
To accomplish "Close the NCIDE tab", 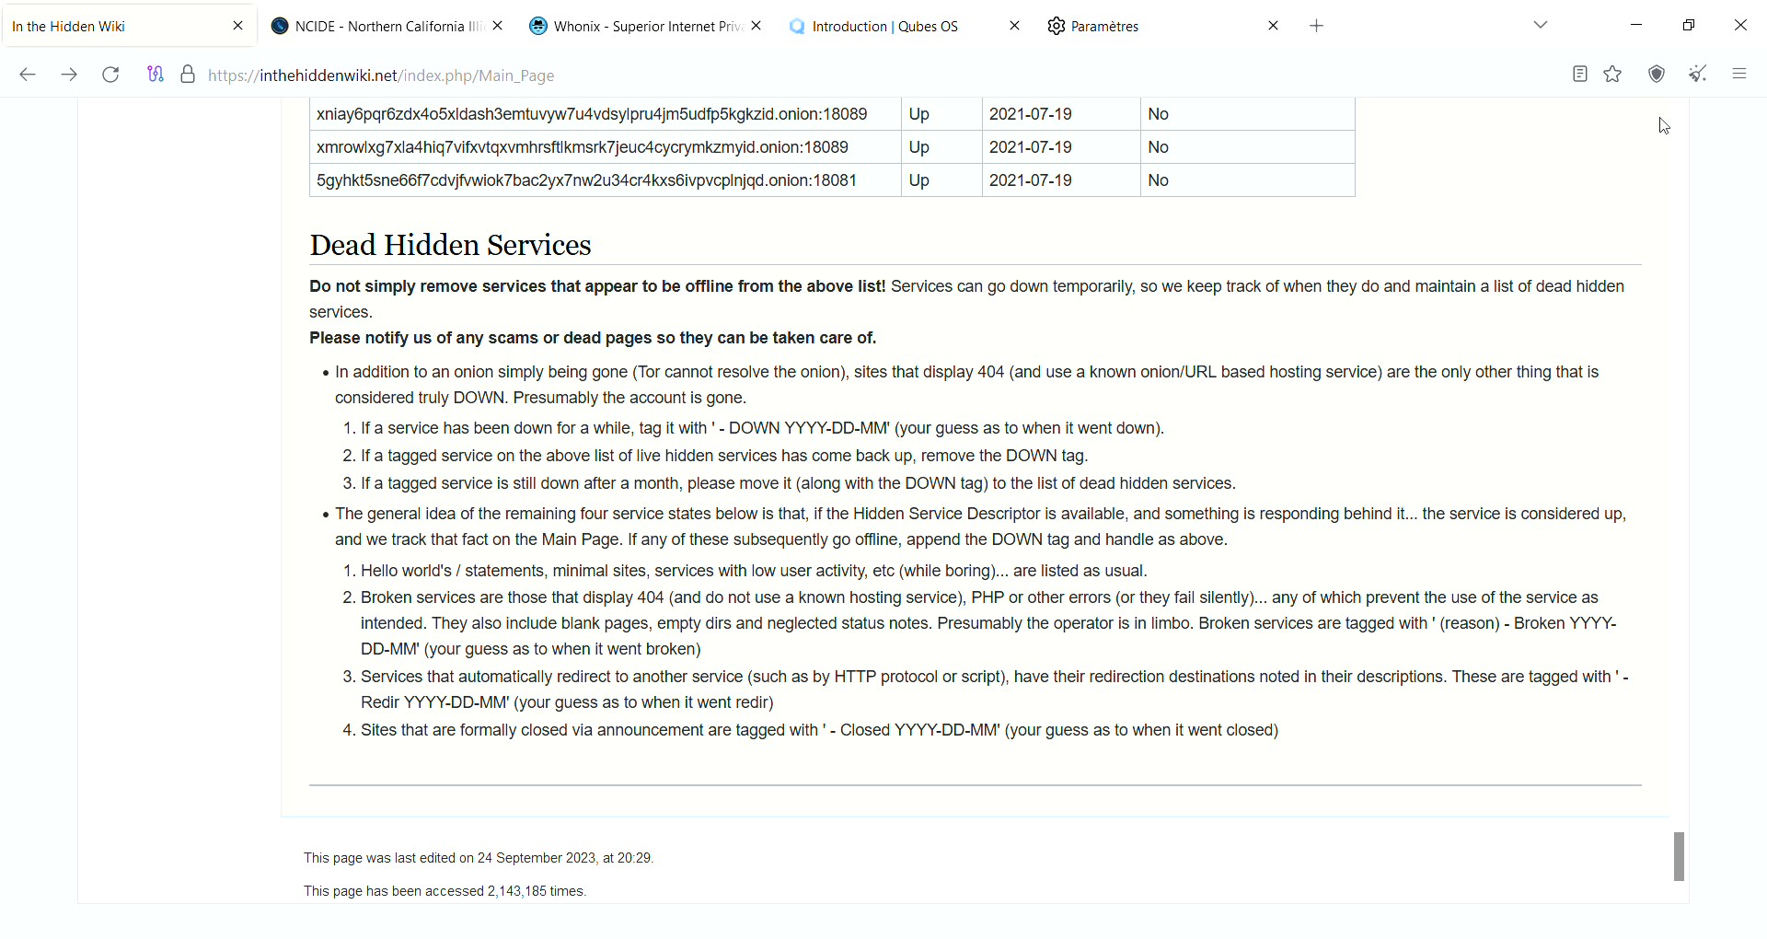I will tap(497, 26).
